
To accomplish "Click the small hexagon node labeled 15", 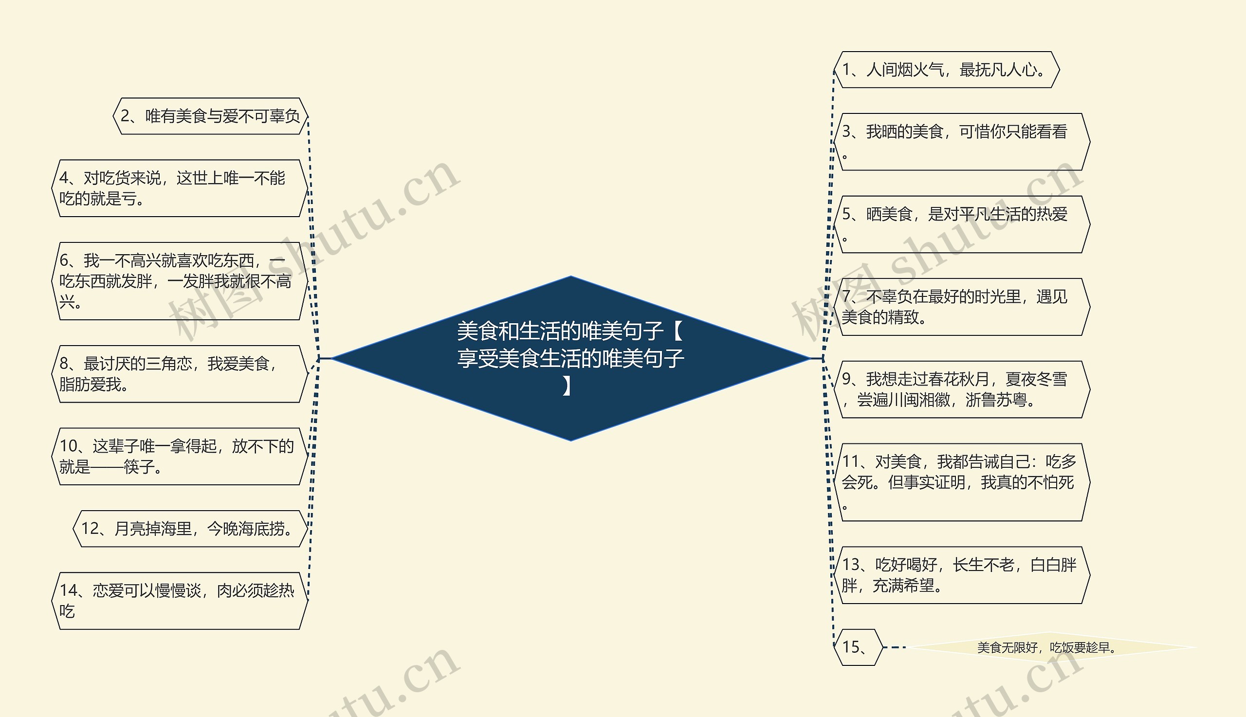I will [x=858, y=647].
